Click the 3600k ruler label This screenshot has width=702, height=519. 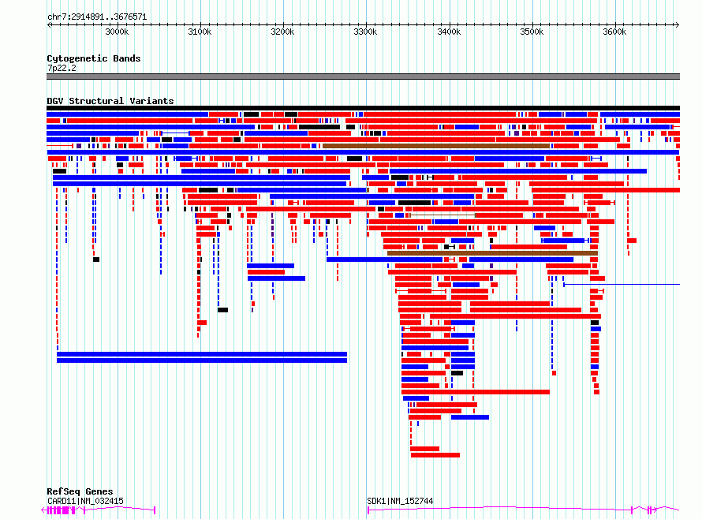614,32
